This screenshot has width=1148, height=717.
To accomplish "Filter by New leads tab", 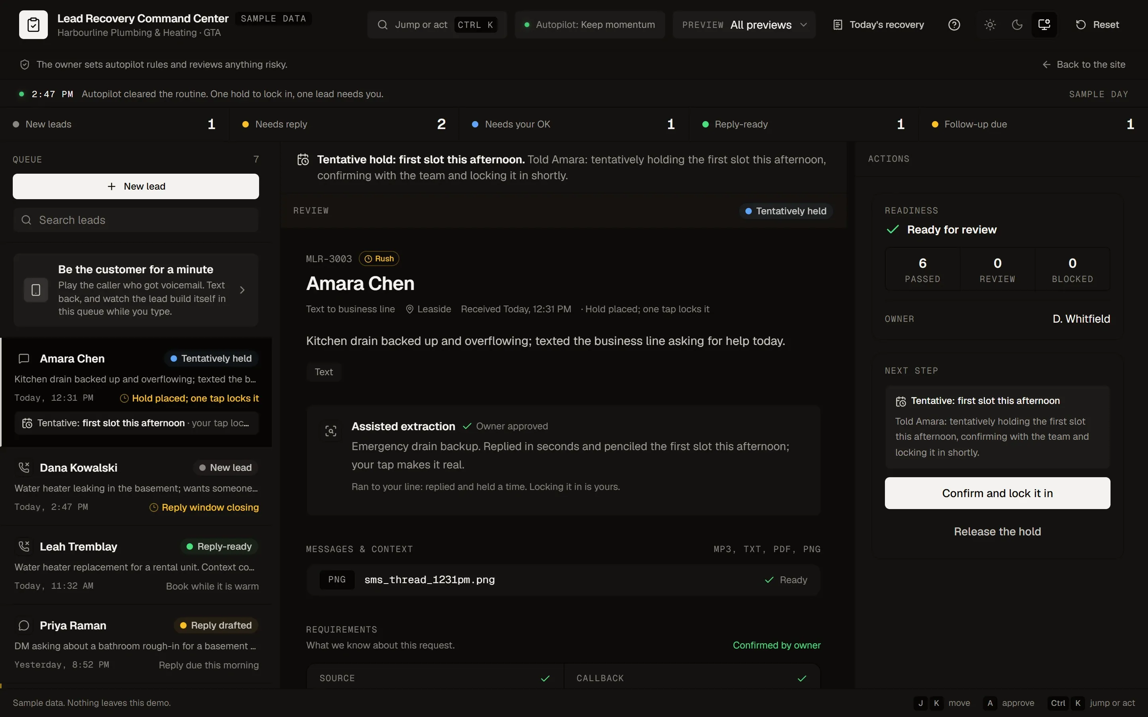I will [x=114, y=124].
